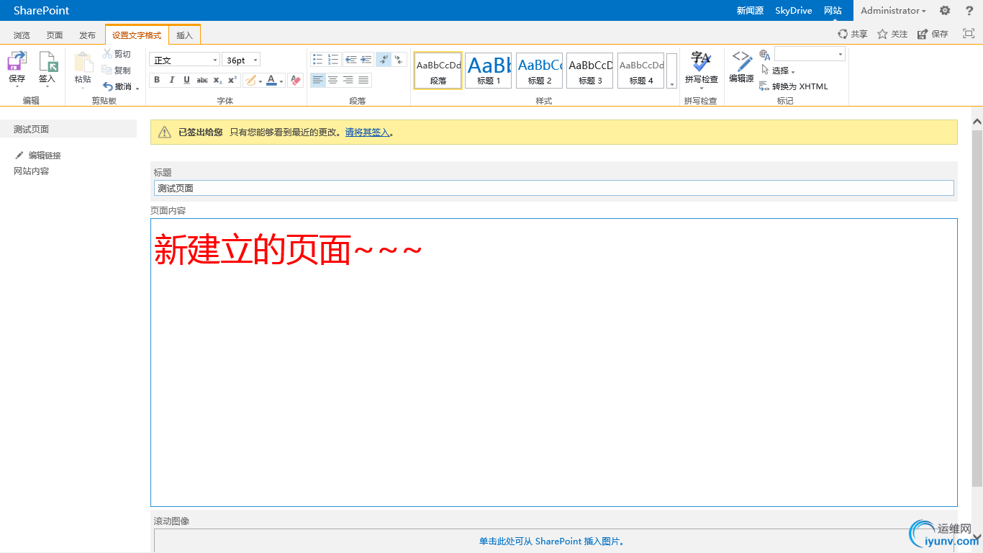
Task: Open the 保存 save dropdown arrow
Action: 17,87
